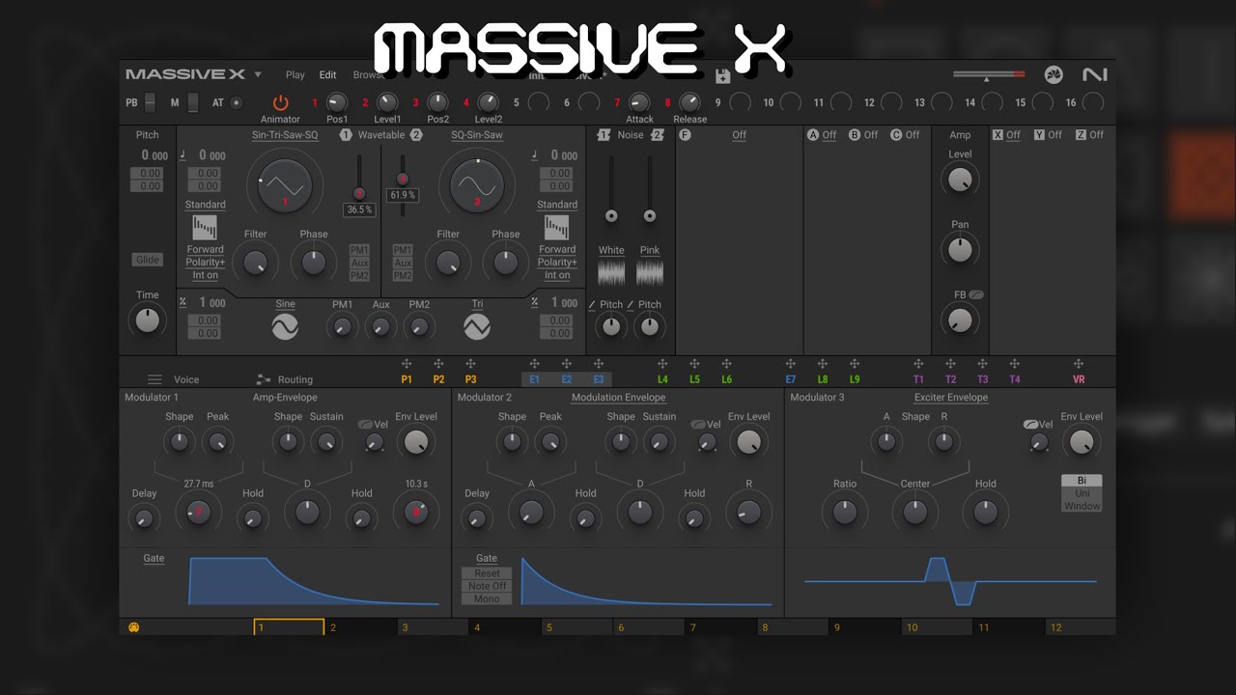Click the drag handle above E7
This screenshot has width=1236, height=695.
790,364
